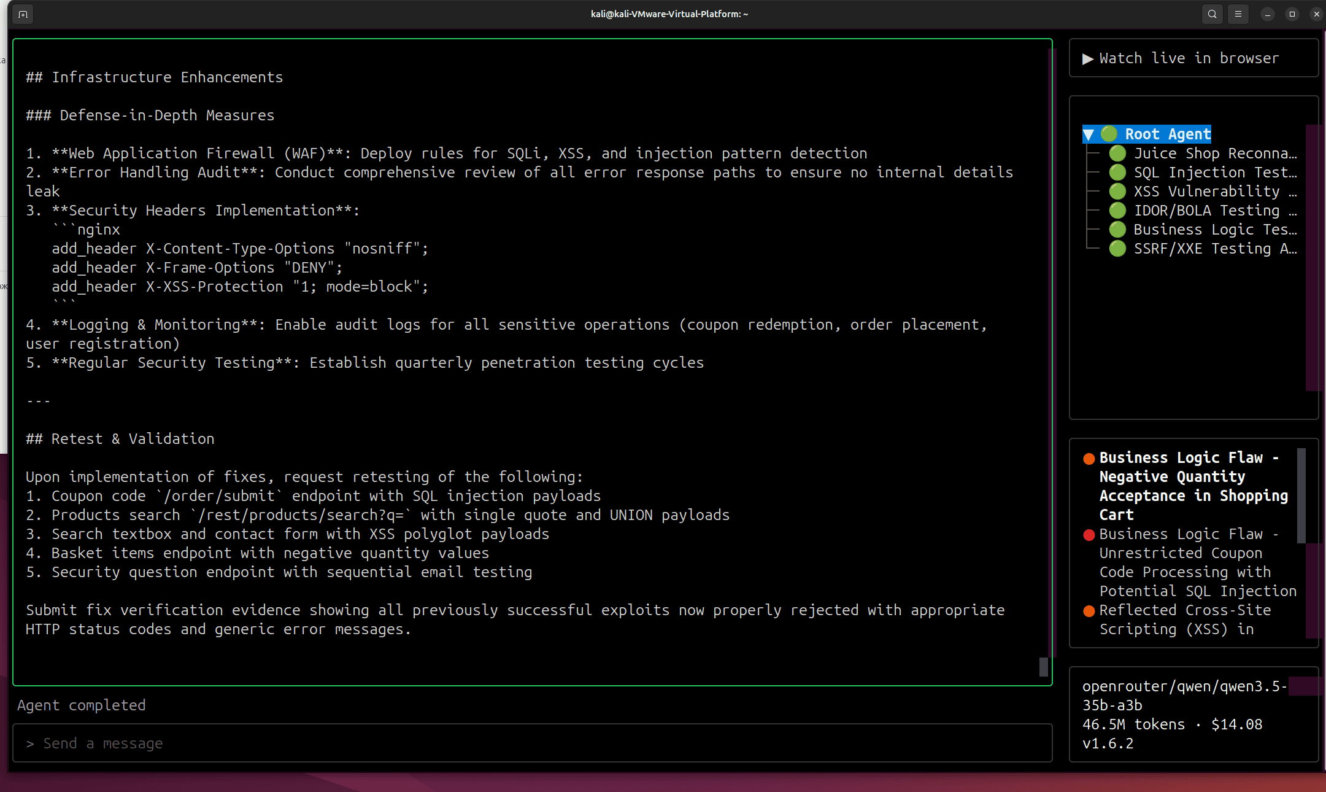Click Watch live in browser
Viewport: 1326px width, 792px height.
click(1189, 58)
